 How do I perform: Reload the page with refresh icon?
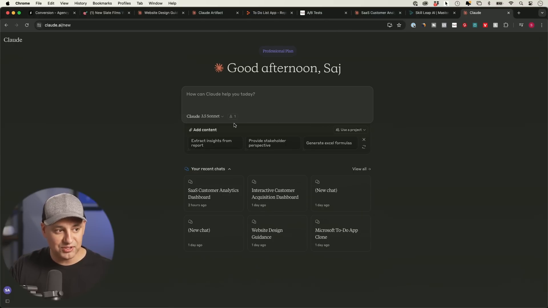coord(27,25)
